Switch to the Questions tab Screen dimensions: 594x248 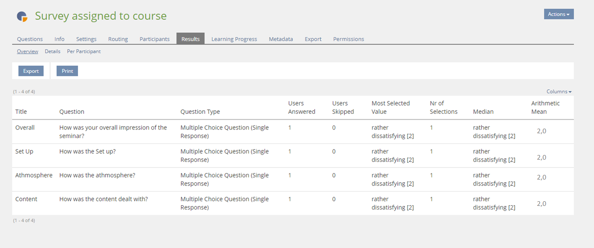pos(30,39)
